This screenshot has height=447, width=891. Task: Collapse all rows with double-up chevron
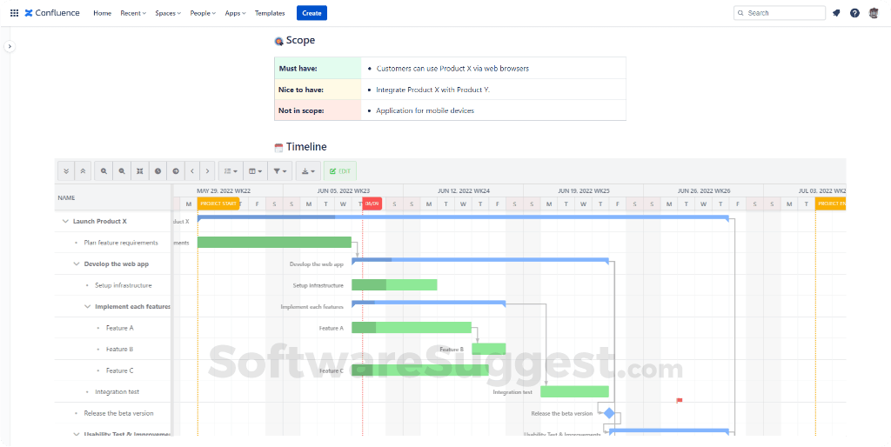(83, 171)
